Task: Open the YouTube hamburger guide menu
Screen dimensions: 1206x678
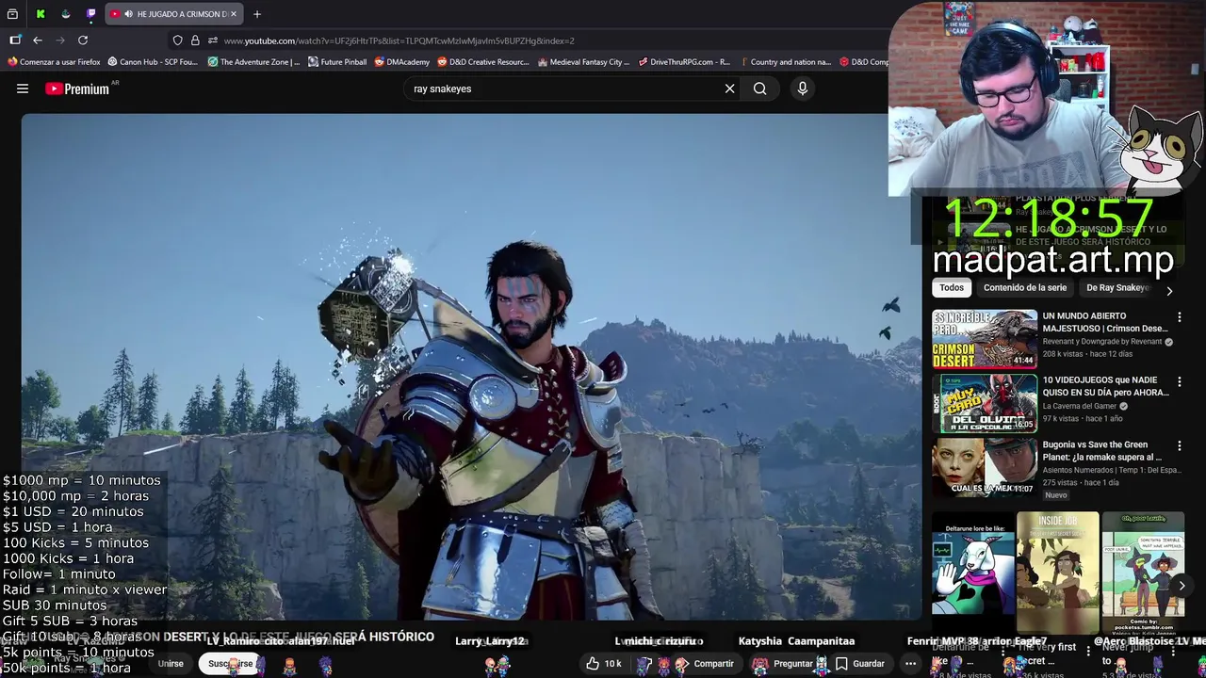Action: 23,89
